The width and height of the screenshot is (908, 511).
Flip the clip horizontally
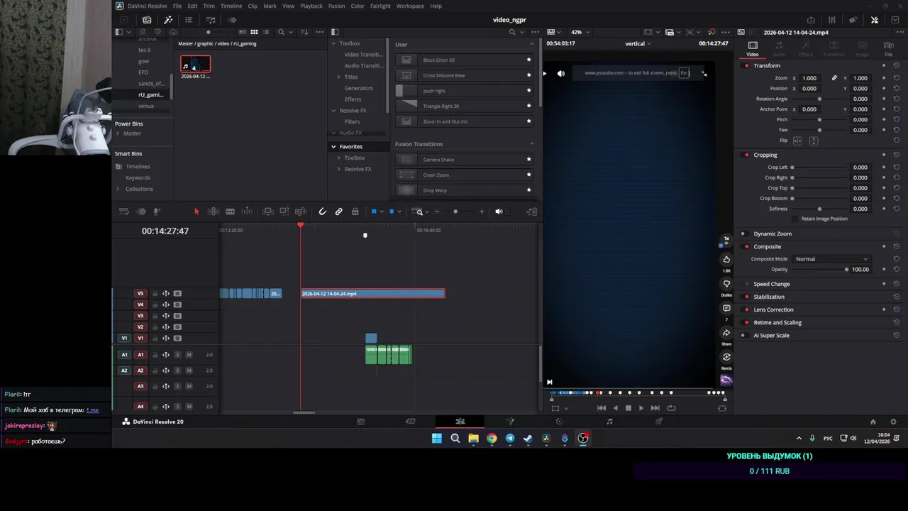[797, 141]
